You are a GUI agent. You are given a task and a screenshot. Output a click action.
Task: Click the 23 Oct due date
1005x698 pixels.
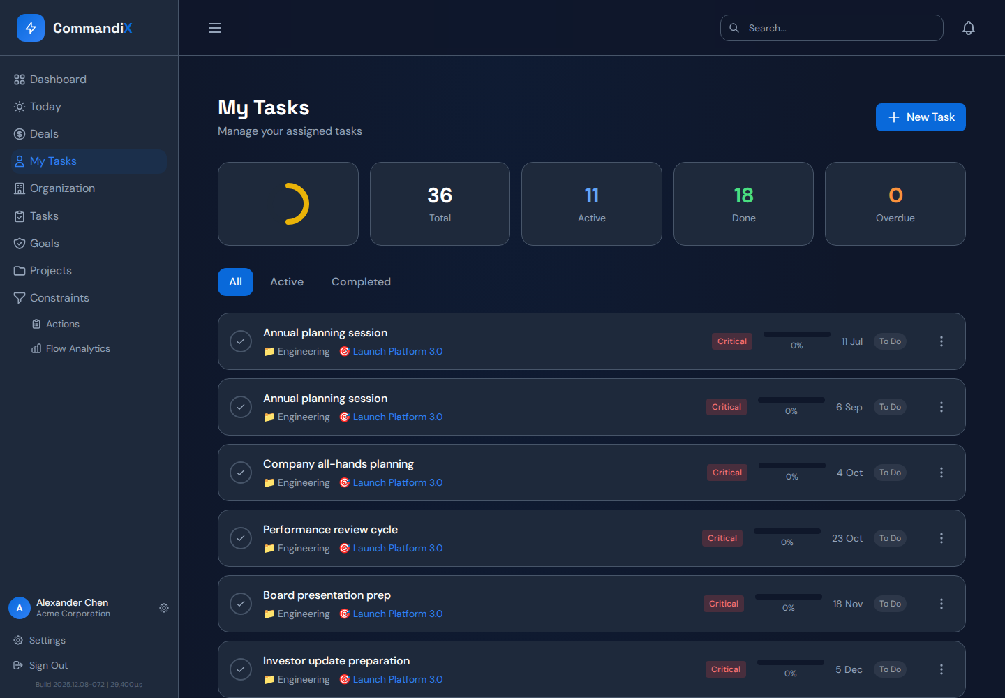(847, 538)
